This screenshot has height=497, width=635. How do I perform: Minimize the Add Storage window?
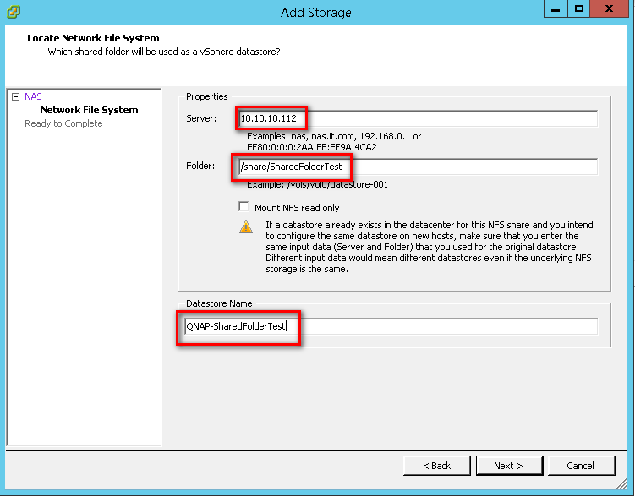click(x=556, y=8)
